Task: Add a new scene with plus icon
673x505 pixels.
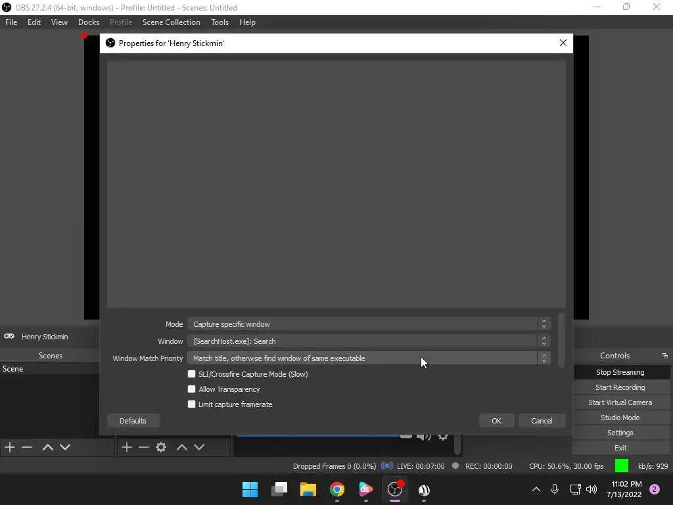Action: click(10, 447)
